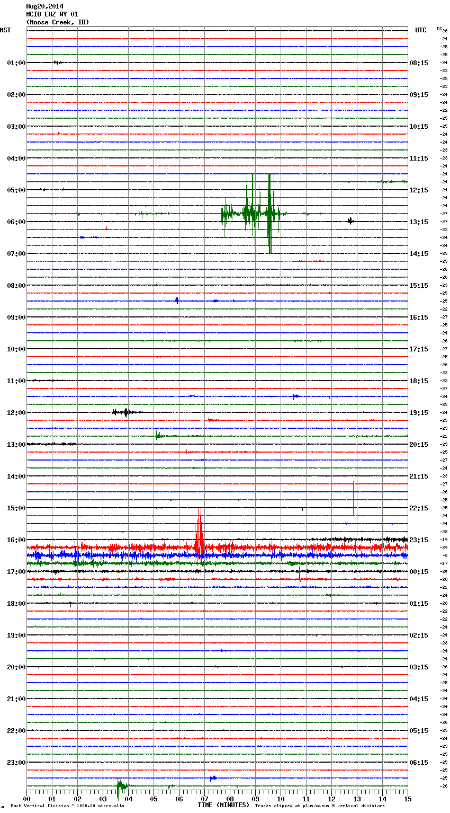This screenshot has width=450, height=813.
Task: Select the 11 minute tick label
Action: tap(306, 799)
